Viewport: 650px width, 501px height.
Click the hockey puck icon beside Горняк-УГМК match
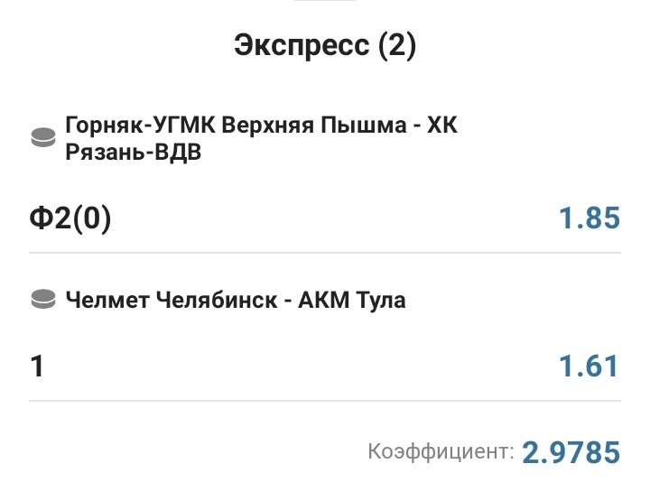pyautogui.click(x=42, y=138)
